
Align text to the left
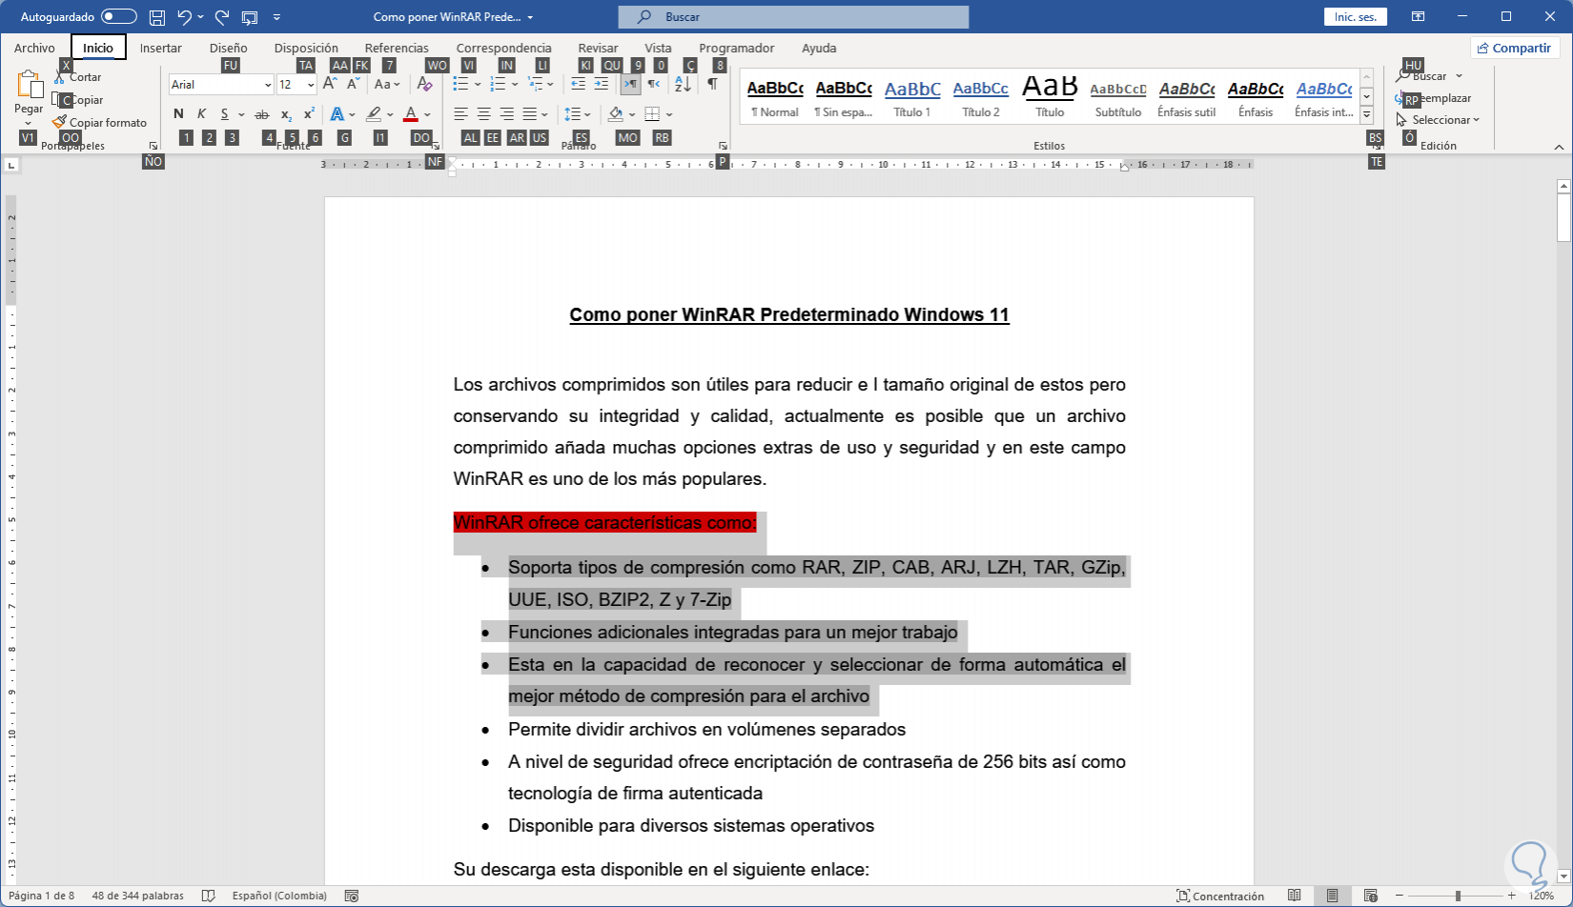point(460,114)
